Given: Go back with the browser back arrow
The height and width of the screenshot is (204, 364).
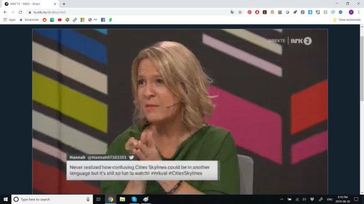Looking at the screenshot, I should coord(5,12).
